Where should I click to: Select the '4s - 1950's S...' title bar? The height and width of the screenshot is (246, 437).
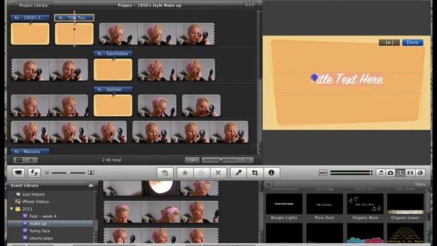(30, 18)
